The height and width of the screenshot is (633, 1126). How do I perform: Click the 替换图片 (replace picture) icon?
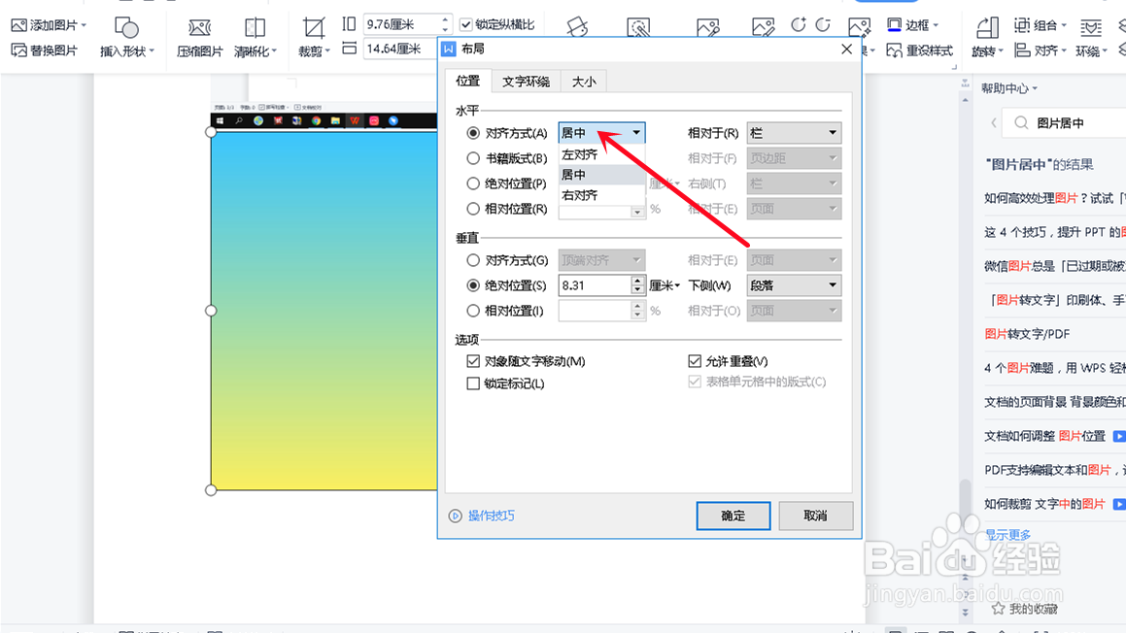18,50
